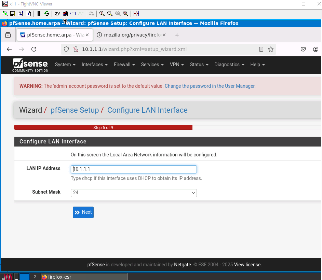Click pfSense footer link
322x280 pixels.
pyautogui.click(x=96, y=265)
